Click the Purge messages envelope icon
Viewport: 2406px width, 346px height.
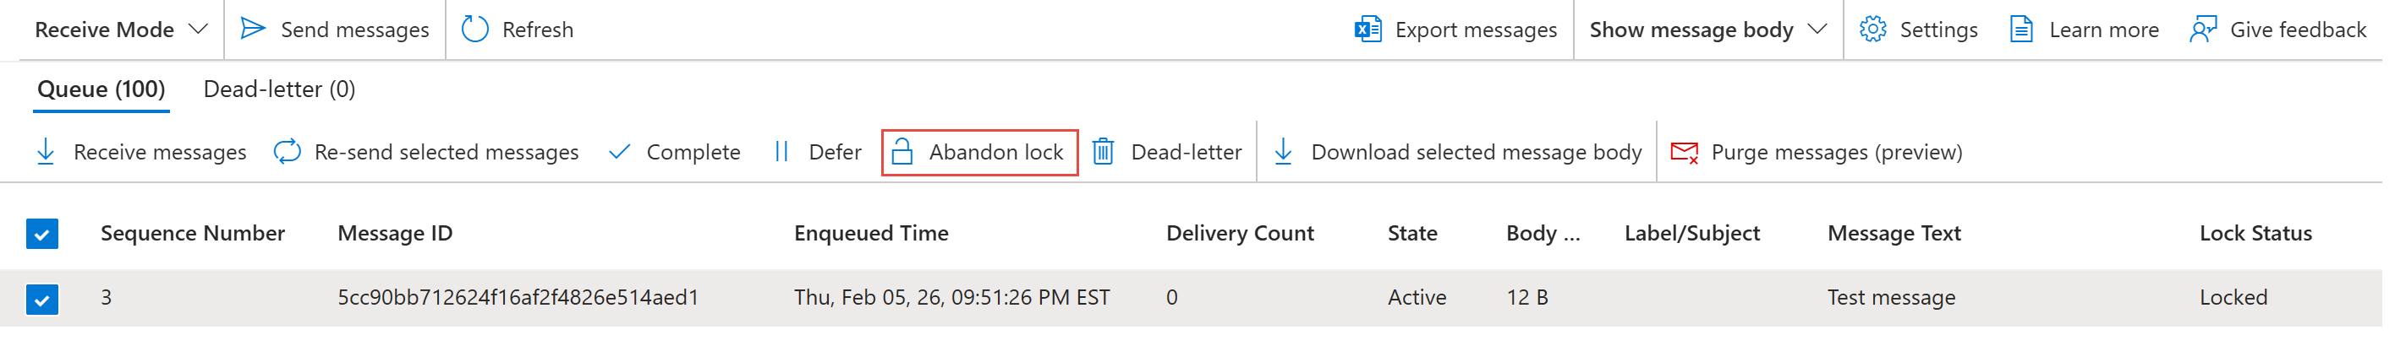click(x=1684, y=152)
